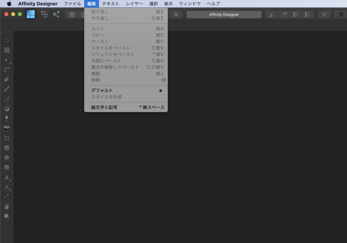Flip selection horizontally from the toolbar
This screenshot has width=347, height=243.
271,14
